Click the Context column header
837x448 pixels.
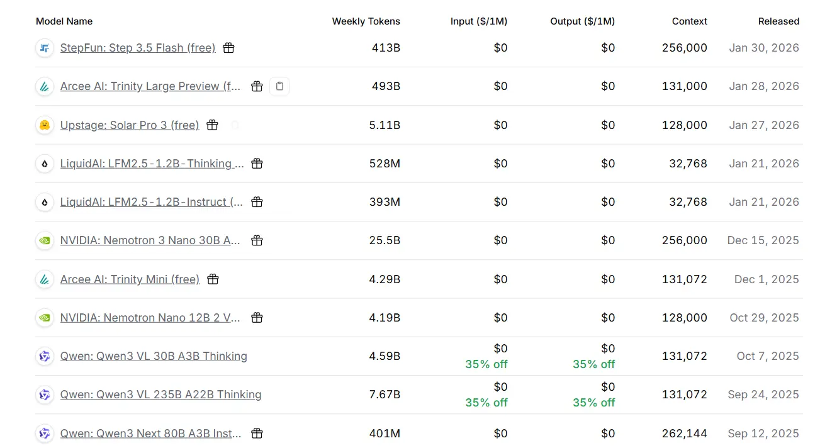[689, 21]
